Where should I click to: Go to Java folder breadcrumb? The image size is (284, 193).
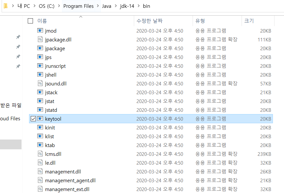[x=106, y=6]
